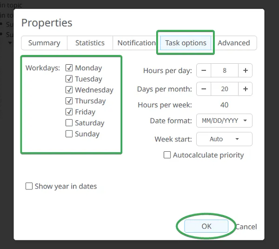Switch to the Summary tab
The image size is (279, 249).
pyautogui.click(x=44, y=43)
